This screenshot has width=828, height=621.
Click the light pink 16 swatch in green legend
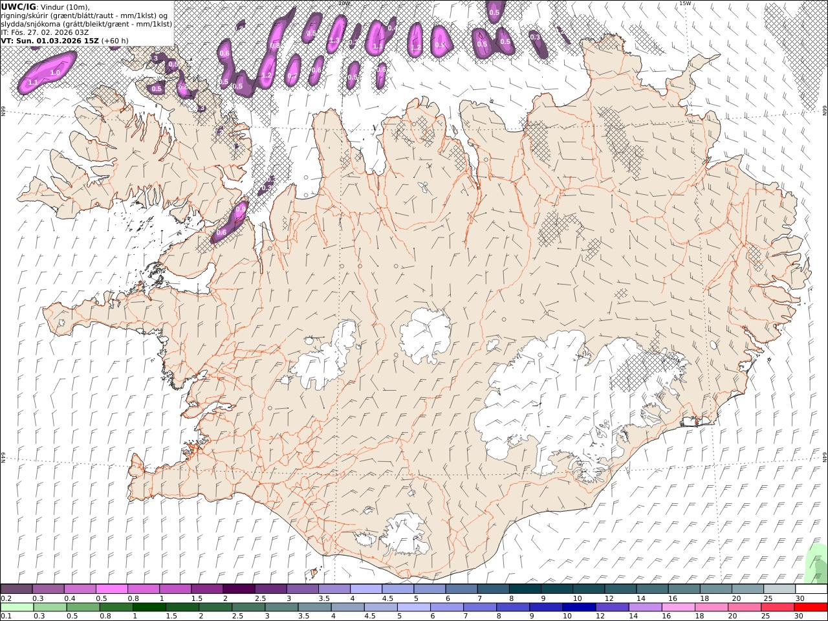coord(678,607)
